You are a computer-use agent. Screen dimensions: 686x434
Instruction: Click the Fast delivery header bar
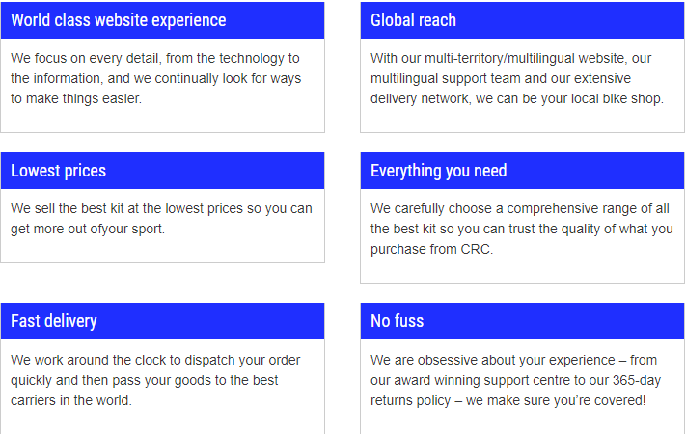162,321
